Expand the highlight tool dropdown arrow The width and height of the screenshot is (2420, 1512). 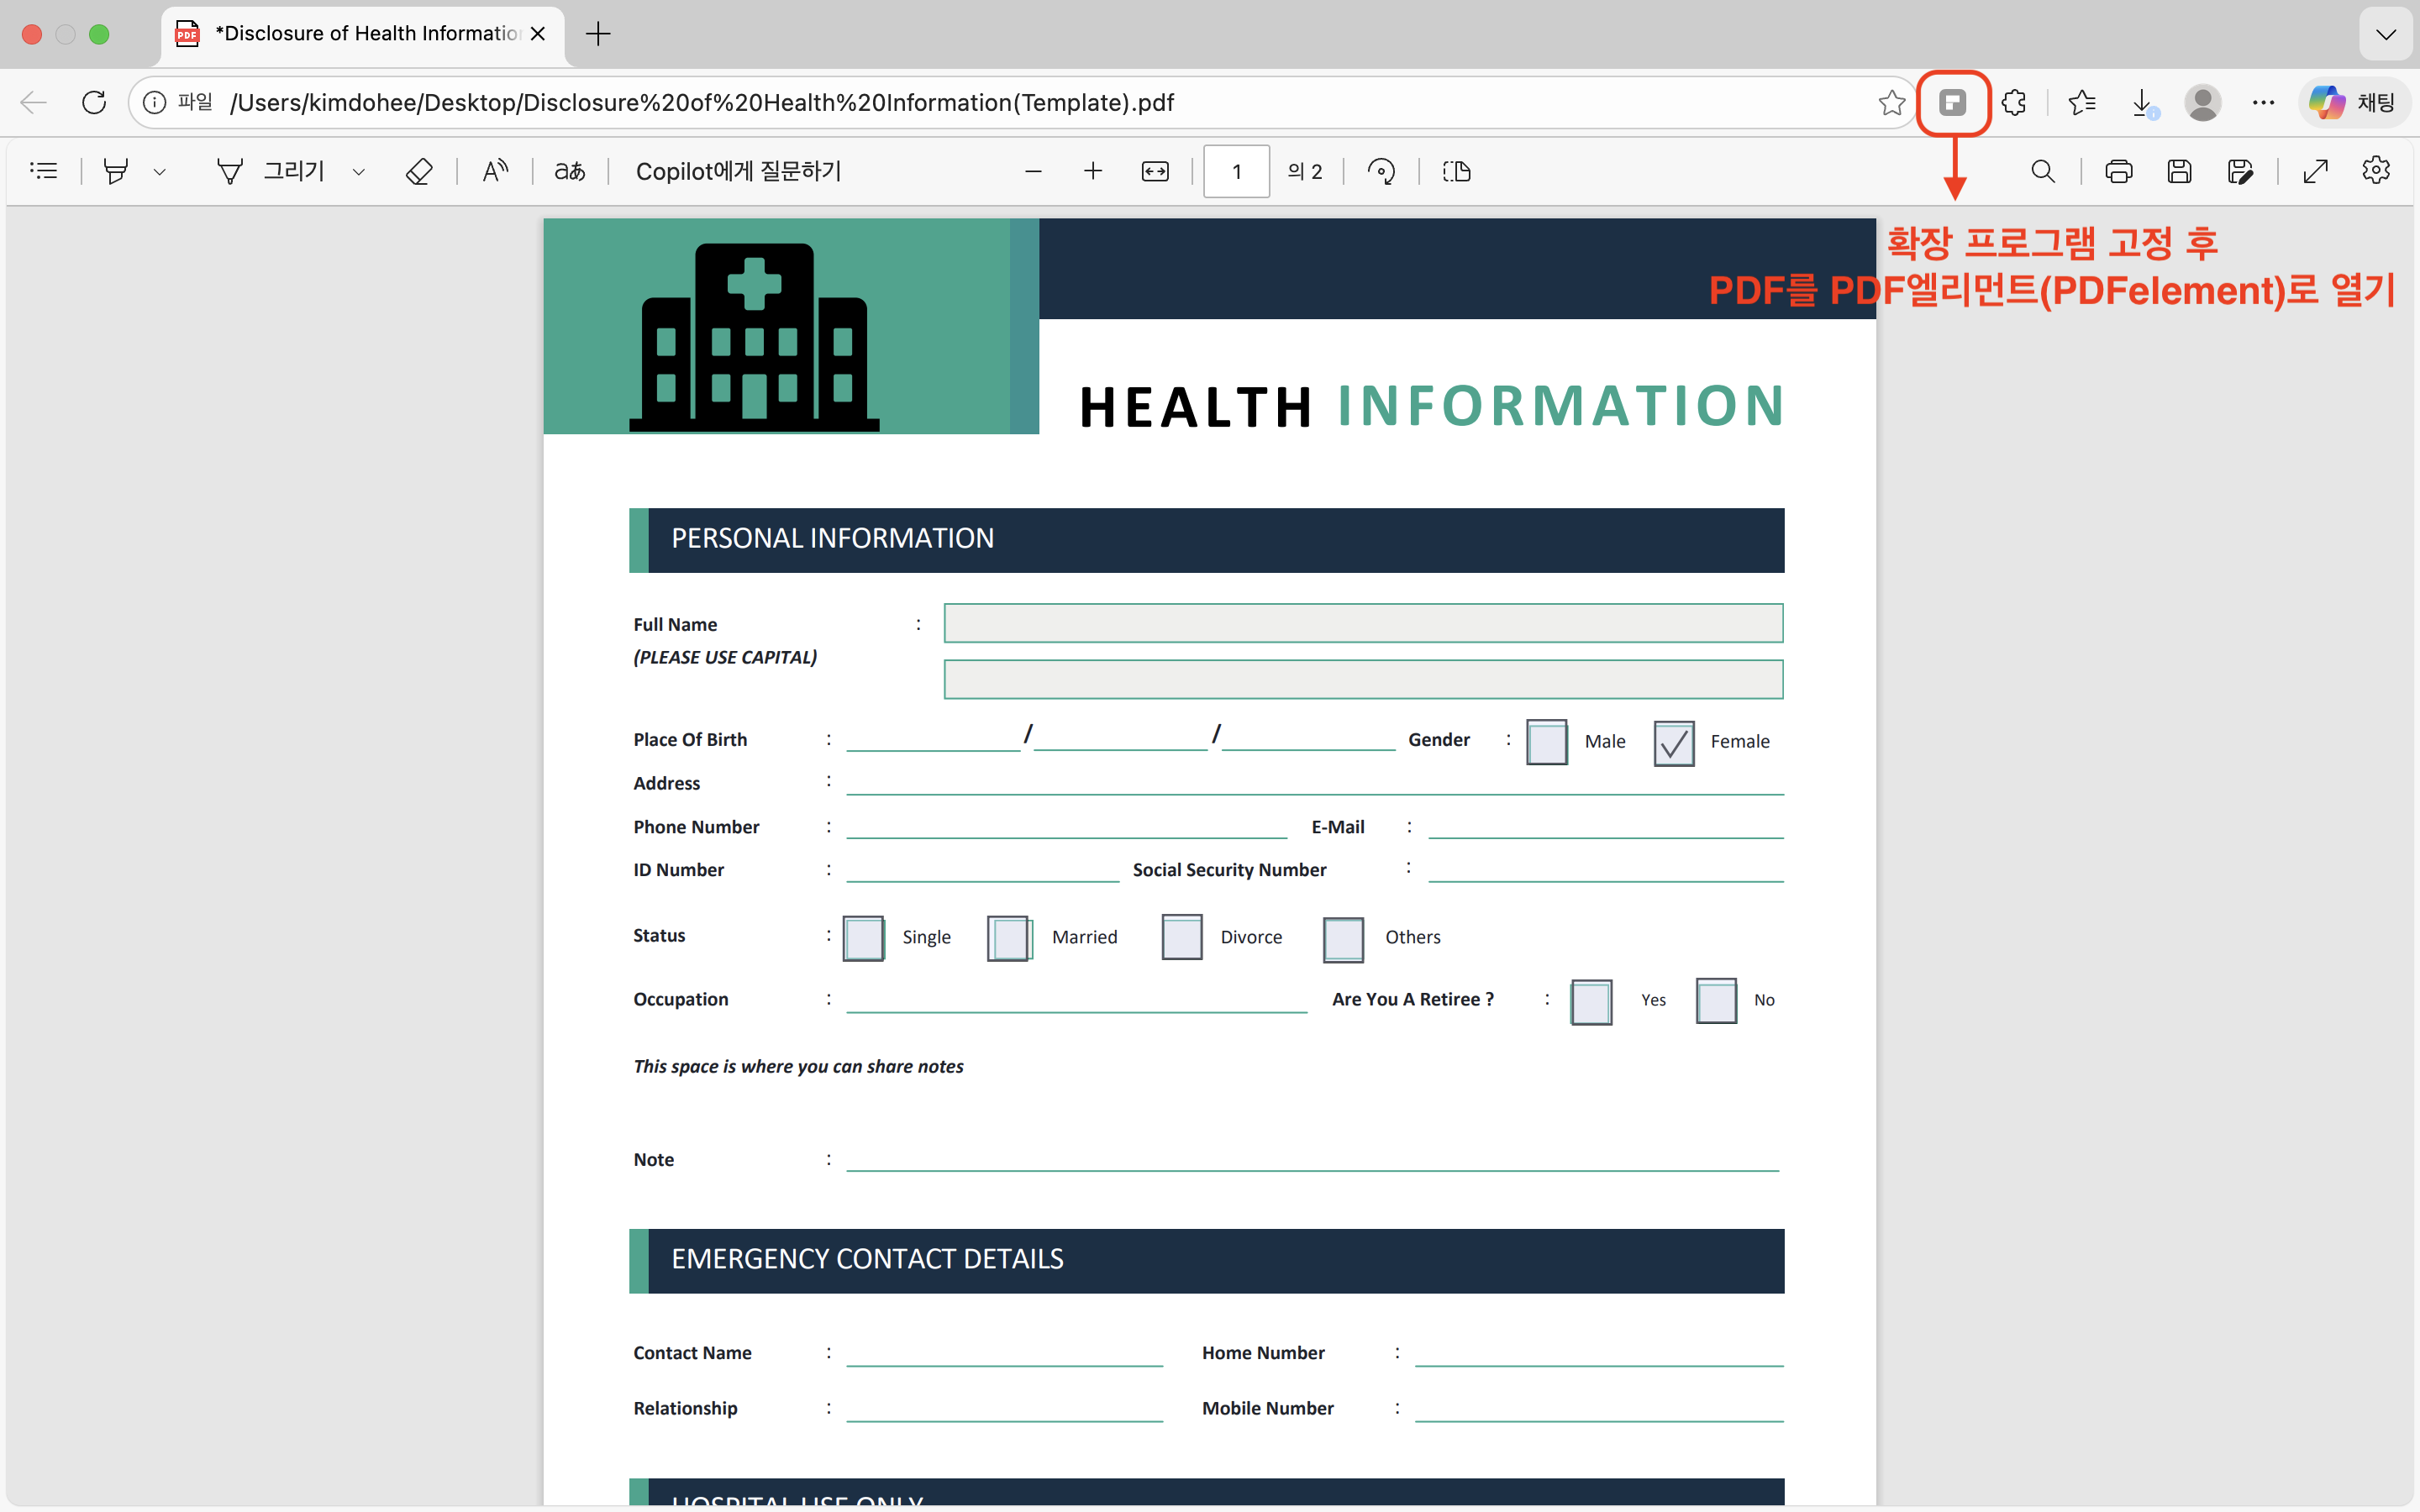click(159, 172)
